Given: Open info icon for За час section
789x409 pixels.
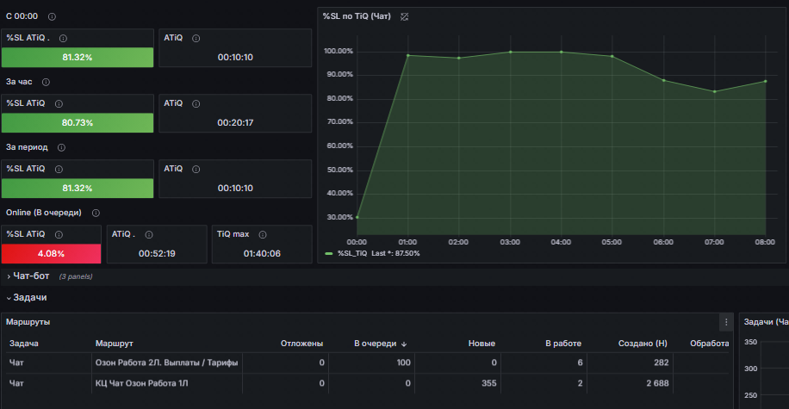Looking at the screenshot, I should tap(46, 82).
